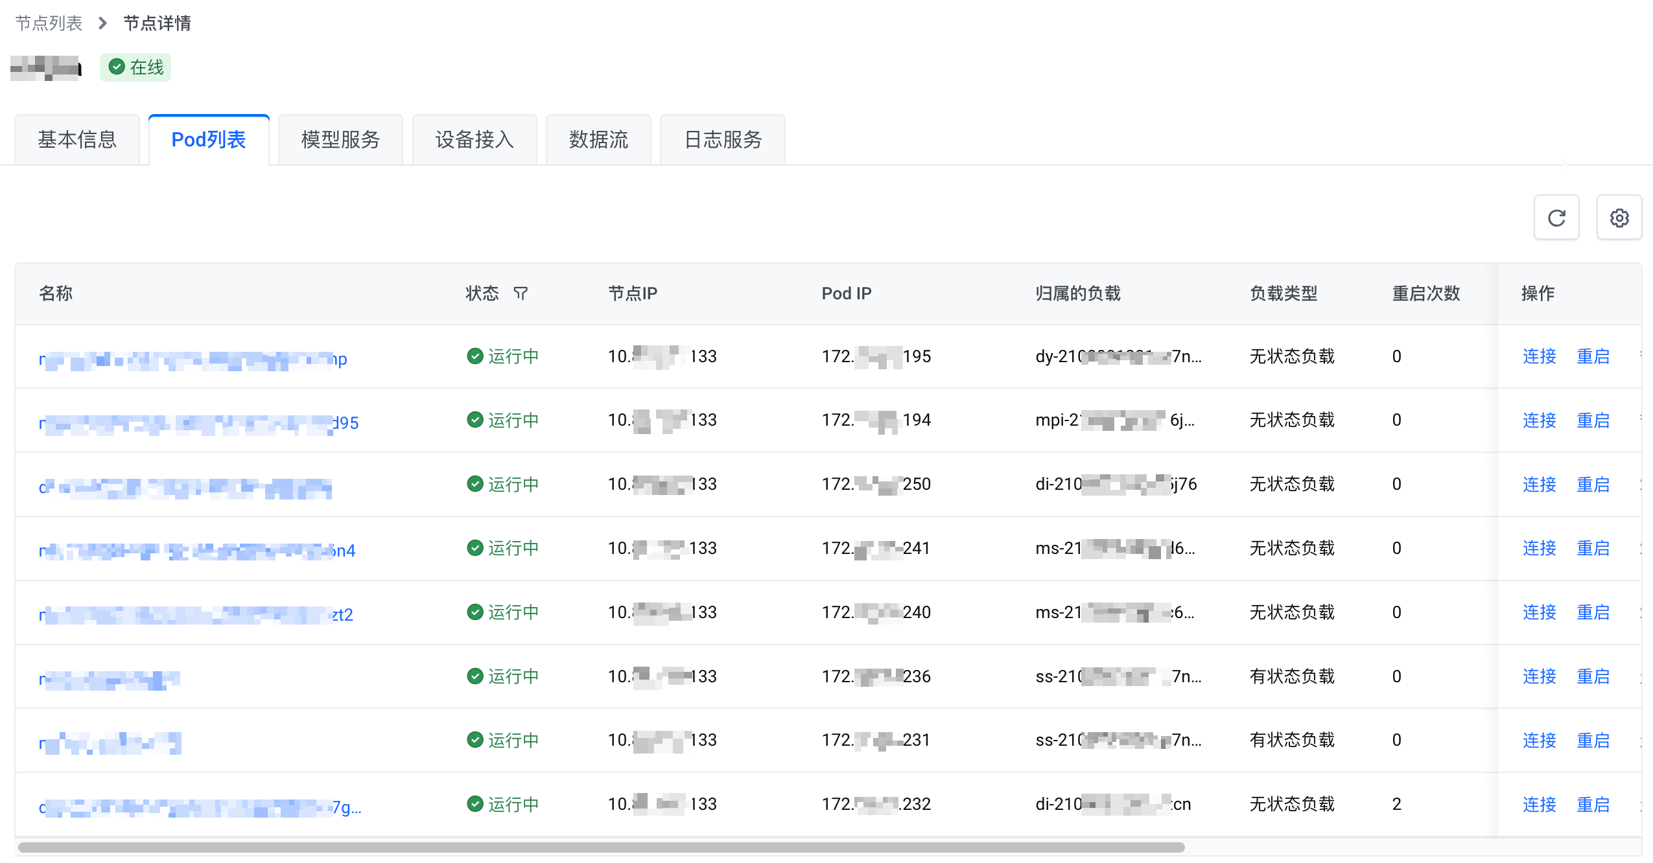Open pod name link ending 'zt2'
This screenshot has height=863, width=1653.
coord(196,615)
